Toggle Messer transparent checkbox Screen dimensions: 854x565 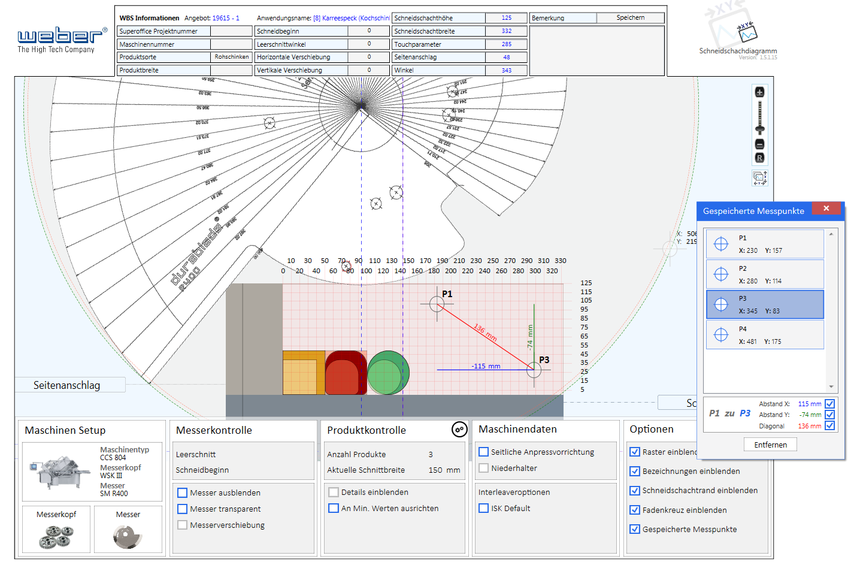pyautogui.click(x=183, y=509)
